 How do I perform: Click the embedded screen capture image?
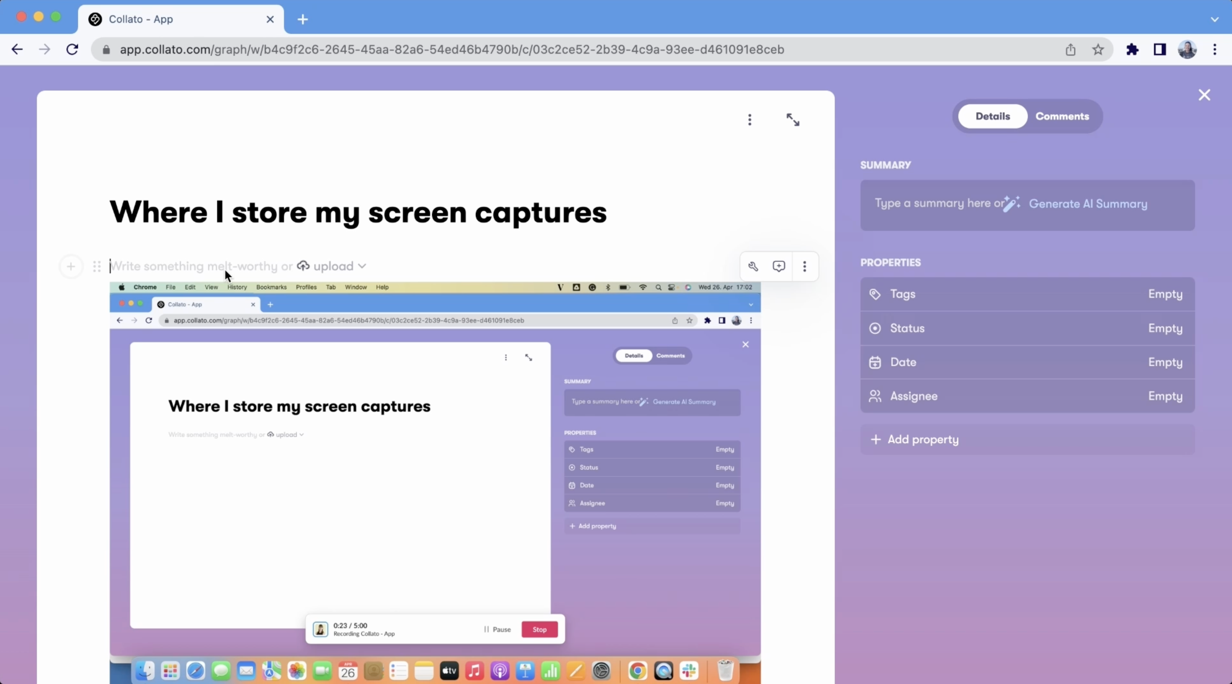434,478
